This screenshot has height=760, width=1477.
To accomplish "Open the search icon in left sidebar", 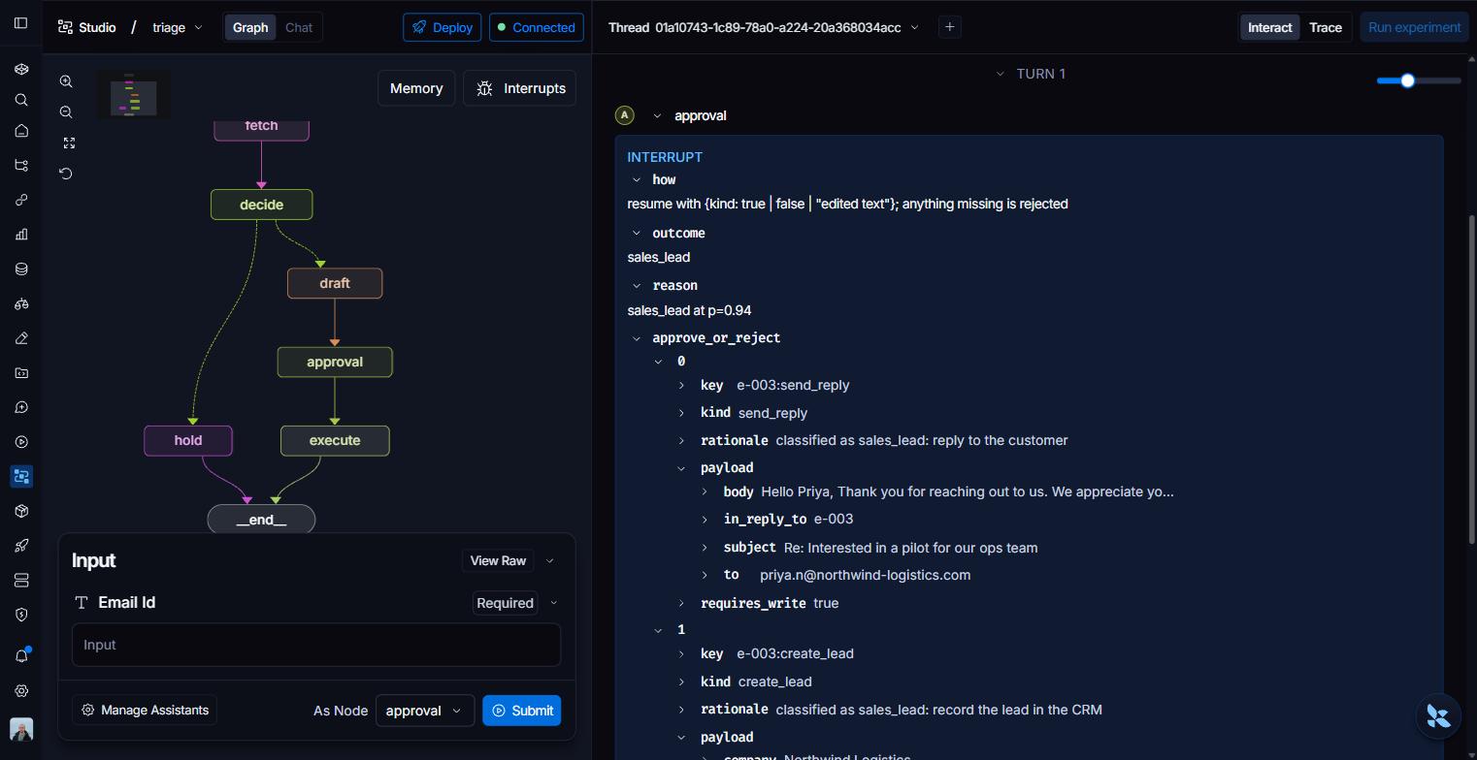I will click(21, 100).
